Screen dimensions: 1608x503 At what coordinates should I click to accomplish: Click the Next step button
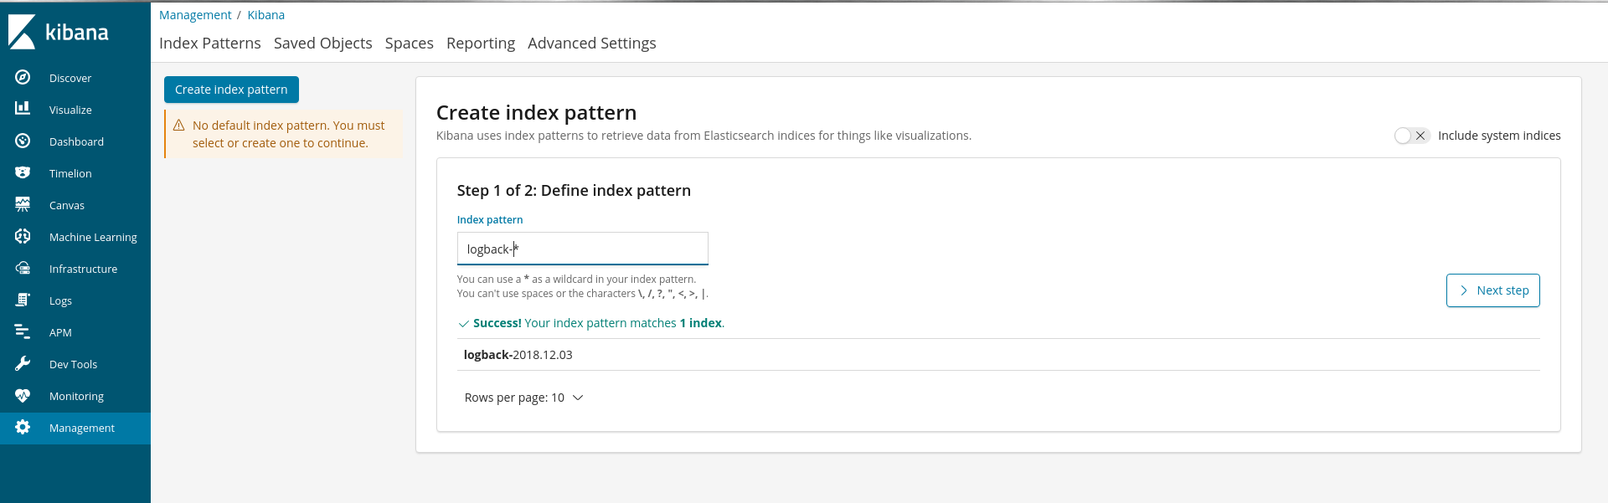(x=1492, y=290)
